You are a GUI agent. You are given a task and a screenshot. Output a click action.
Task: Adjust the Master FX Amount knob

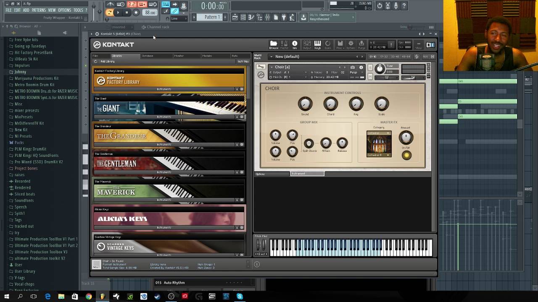(x=406, y=137)
